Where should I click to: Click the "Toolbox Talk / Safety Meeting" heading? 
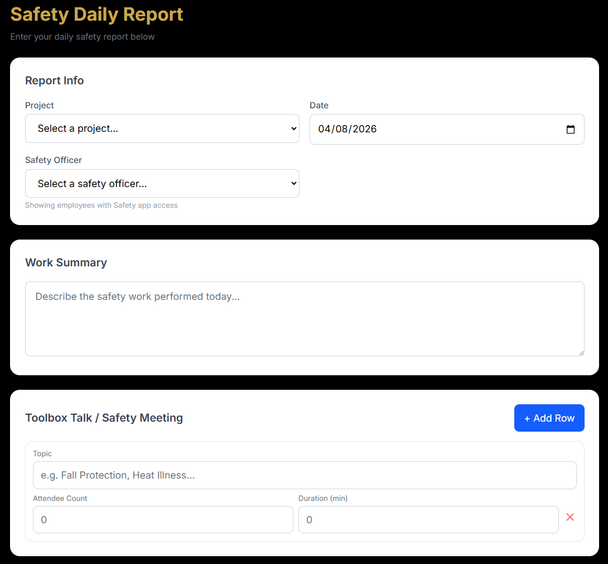click(x=104, y=418)
